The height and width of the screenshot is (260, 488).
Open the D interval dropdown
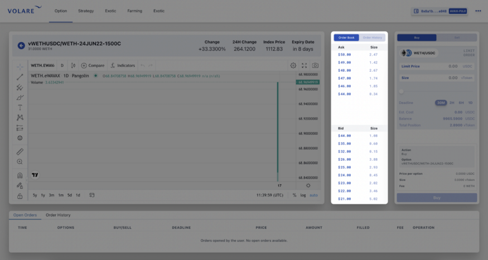pyautogui.click(x=62, y=66)
